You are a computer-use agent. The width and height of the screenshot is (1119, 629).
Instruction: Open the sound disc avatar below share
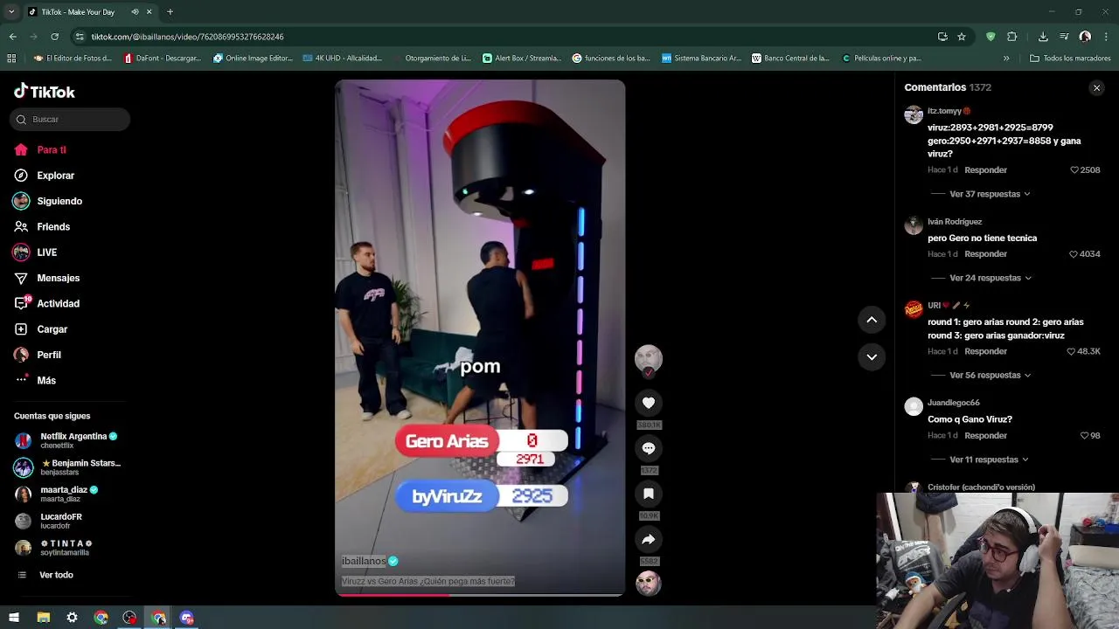649,583
